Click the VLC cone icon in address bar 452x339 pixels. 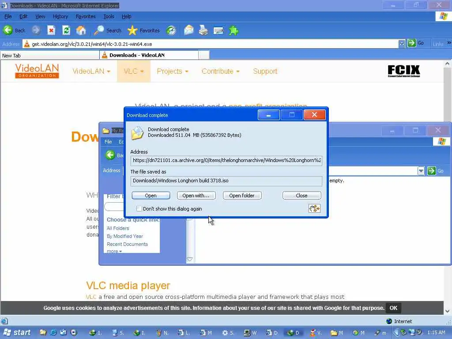coord(27,44)
